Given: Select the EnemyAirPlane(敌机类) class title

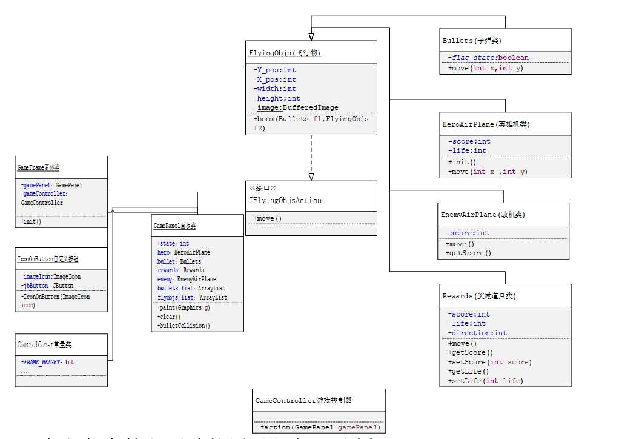Looking at the screenshot, I should click(483, 215).
